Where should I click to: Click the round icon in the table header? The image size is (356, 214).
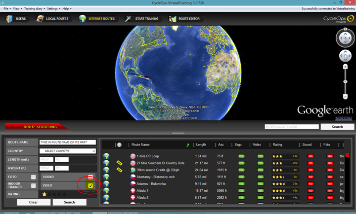click(120, 144)
